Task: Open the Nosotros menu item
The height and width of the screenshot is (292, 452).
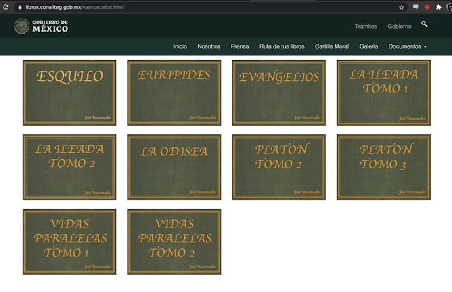Action: tap(209, 46)
